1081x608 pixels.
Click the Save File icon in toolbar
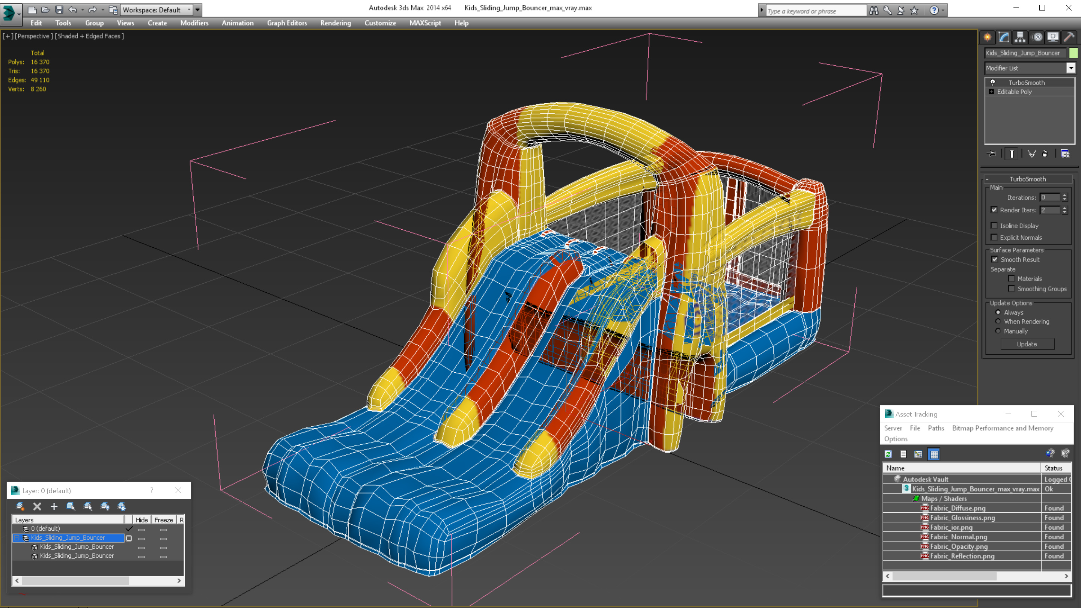[x=59, y=10]
